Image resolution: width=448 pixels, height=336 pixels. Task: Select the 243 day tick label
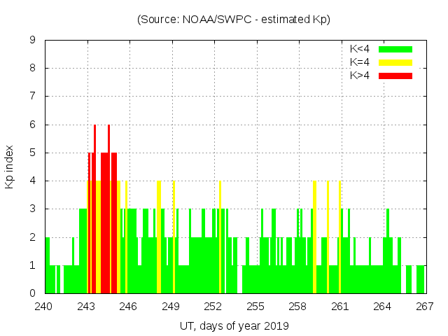pyautogui.click(x=86, y=307)
